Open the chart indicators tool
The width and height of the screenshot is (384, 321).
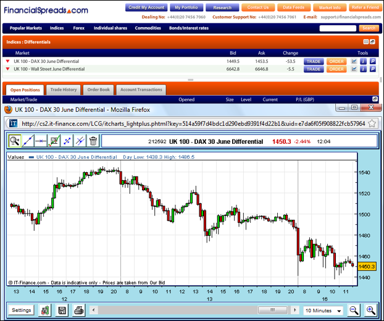point(54,141)
